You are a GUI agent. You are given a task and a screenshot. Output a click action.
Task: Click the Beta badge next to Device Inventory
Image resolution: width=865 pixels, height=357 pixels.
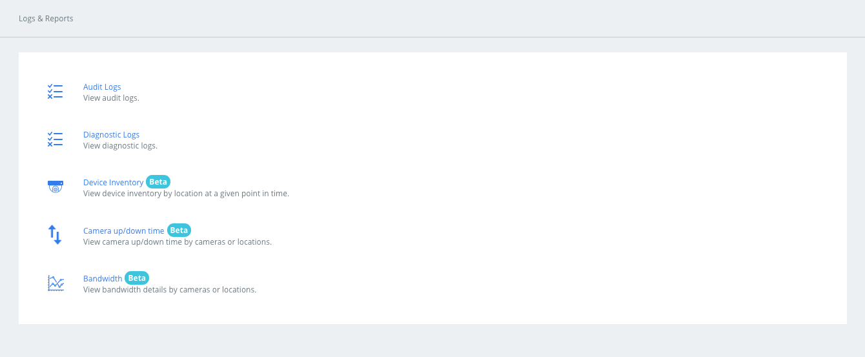(158, 182)
